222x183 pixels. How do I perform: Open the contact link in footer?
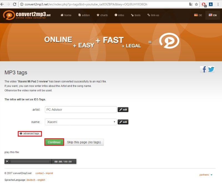[x=39, y=173]
